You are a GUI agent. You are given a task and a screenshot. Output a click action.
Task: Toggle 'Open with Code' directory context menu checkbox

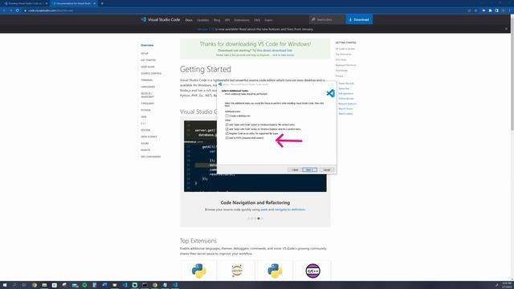pyautogui.click(x=226, y=129)
